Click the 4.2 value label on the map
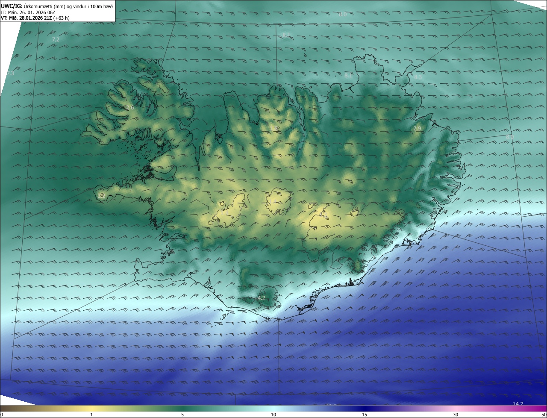547x418 pixels. click(262, 298)
